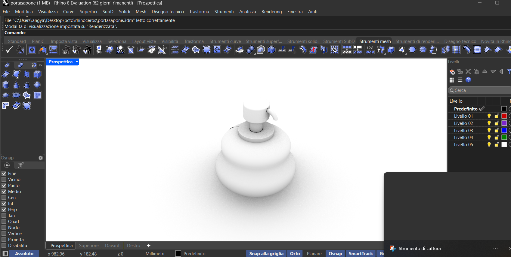Image resolution: width=511 pixels, height=257 pixels.
Task: Click the skull mesh toolbar icon
Action: tap(120, 50)
